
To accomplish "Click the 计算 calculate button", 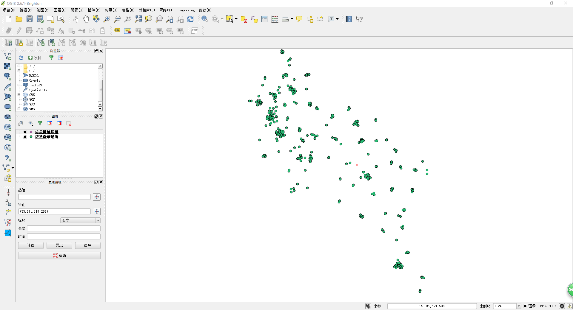I will pyautogui.click(x=31, y=245).
